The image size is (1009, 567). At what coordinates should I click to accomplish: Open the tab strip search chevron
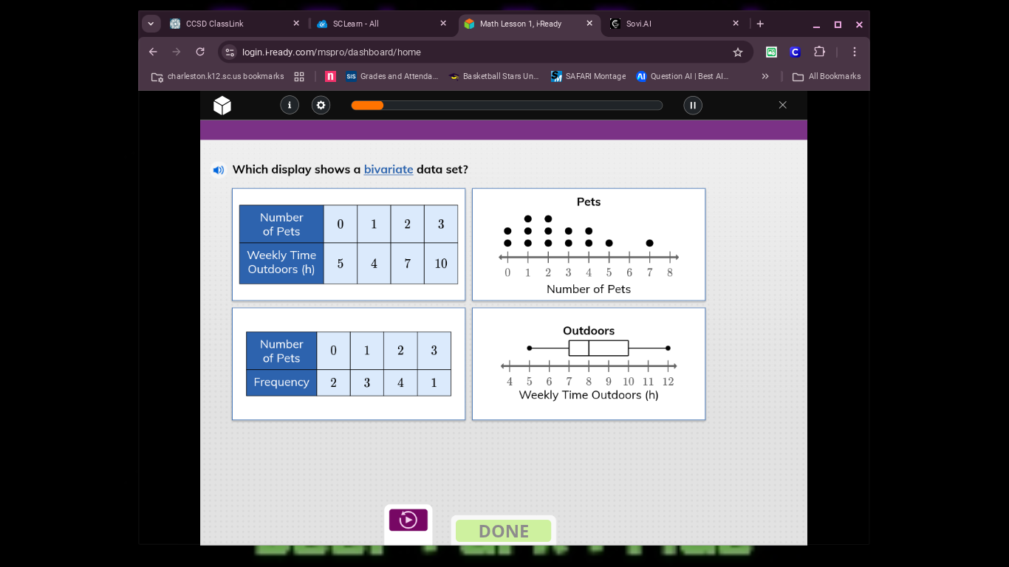click(151, 23)
